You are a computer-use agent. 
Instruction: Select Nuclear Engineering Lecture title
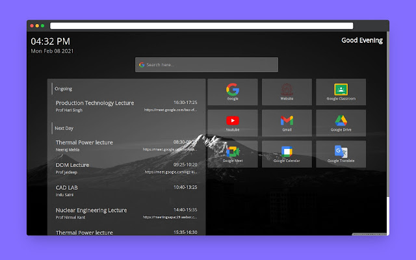point(91,210)
